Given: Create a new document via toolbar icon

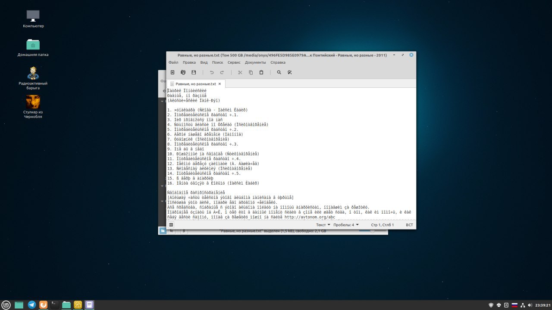Looking at the screenshot, I should click(x=172, y=72).
